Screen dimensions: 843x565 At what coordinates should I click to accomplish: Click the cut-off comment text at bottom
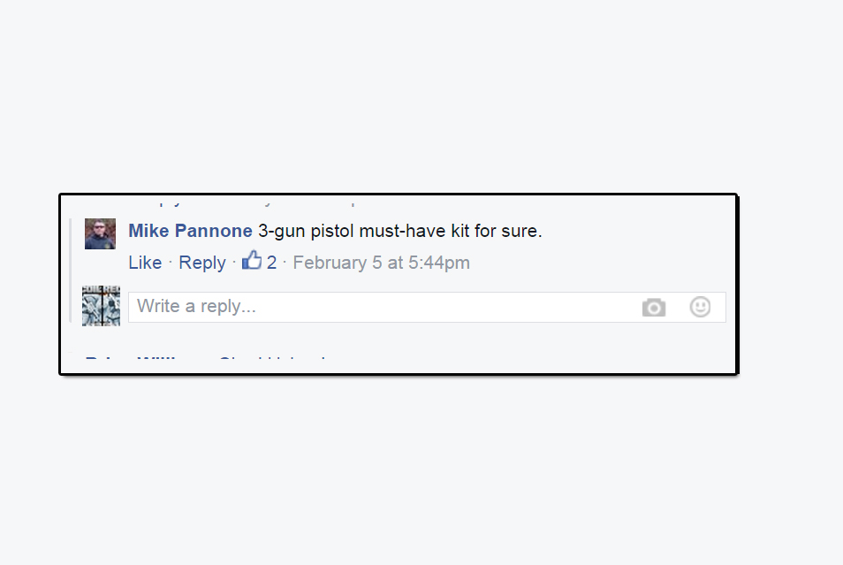(272, 357)
